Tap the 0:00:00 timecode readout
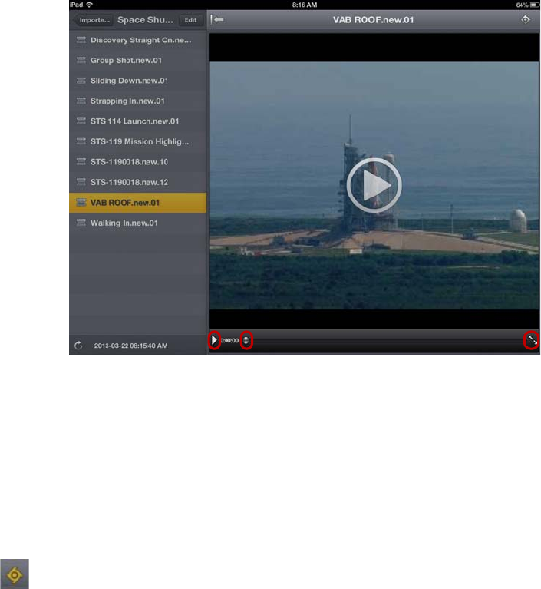 (229, 341)
